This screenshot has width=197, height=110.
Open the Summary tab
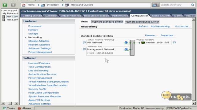(x=51, y=16)
